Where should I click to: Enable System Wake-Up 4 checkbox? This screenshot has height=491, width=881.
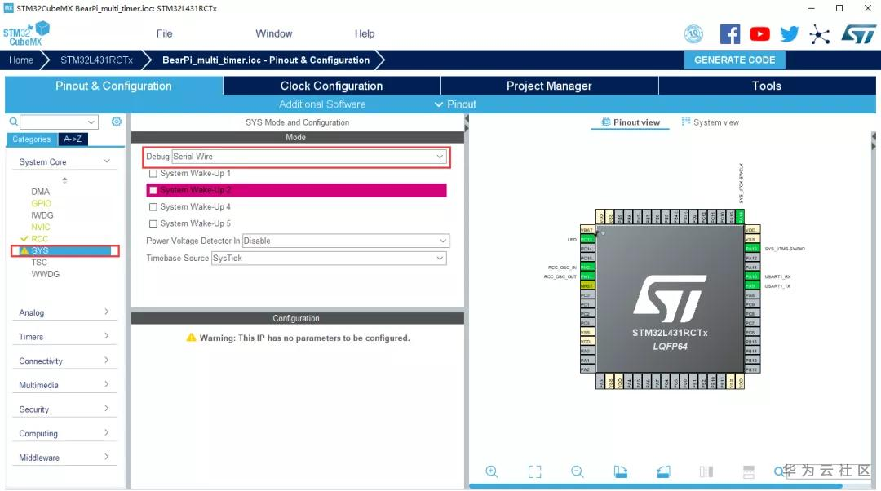pos(153,207)
